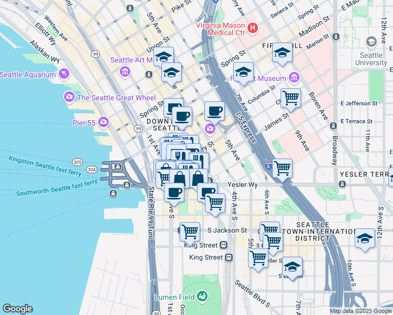Click the Lumen Field label
The height and width of the screenshot is (315, 393).
pos(174,297)
